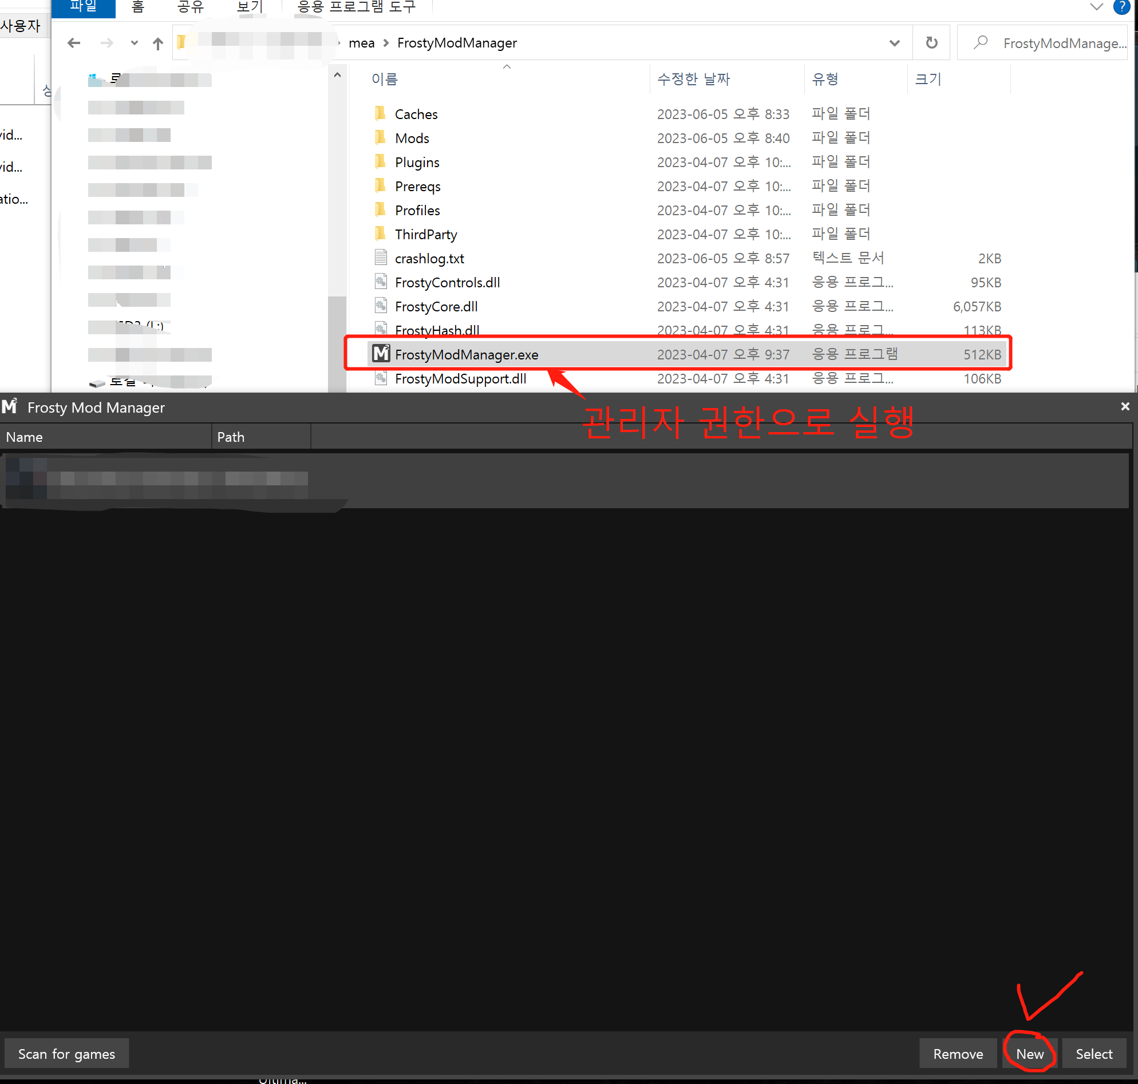Sort files by 수정한 날짜 column
The width and height of the screenshot is (1138, 1084).
pos(694,79)
